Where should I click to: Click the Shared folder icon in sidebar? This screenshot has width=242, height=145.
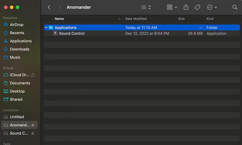tap(6, 99)
